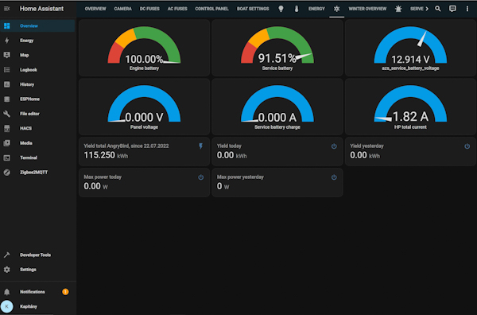Click the Home Assistant title
477x315 pixels.
click(x=41, y=9)
